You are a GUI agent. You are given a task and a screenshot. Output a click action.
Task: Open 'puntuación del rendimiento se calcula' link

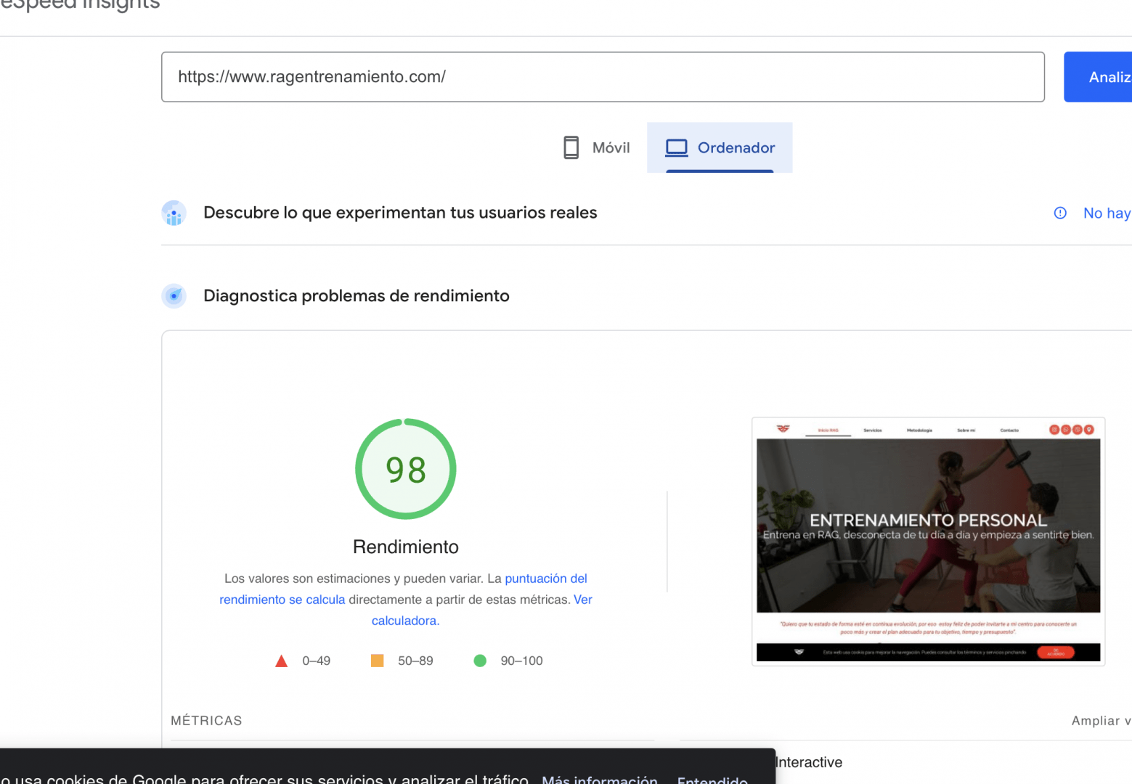(403, 589)
